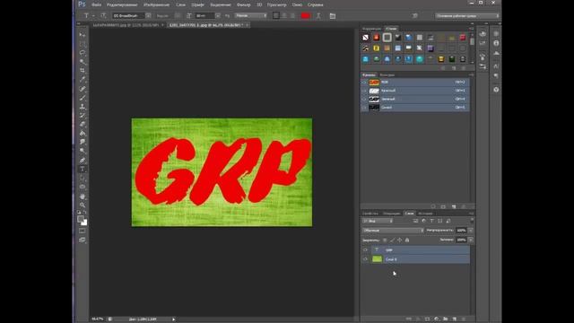Open the Файл menu

pos(96,4)
